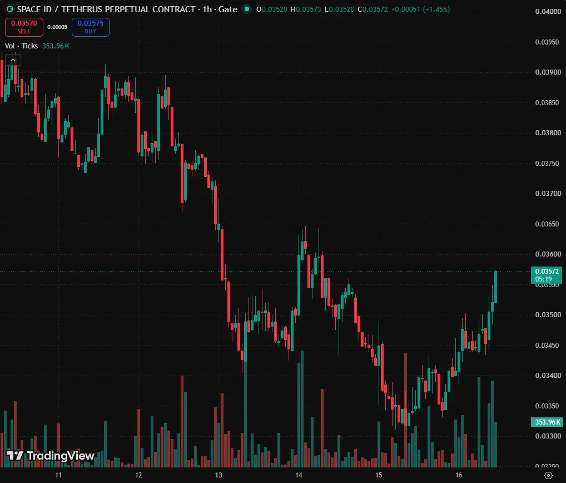
Task: Click the green market status dot
Action: [x=247, y=9]
